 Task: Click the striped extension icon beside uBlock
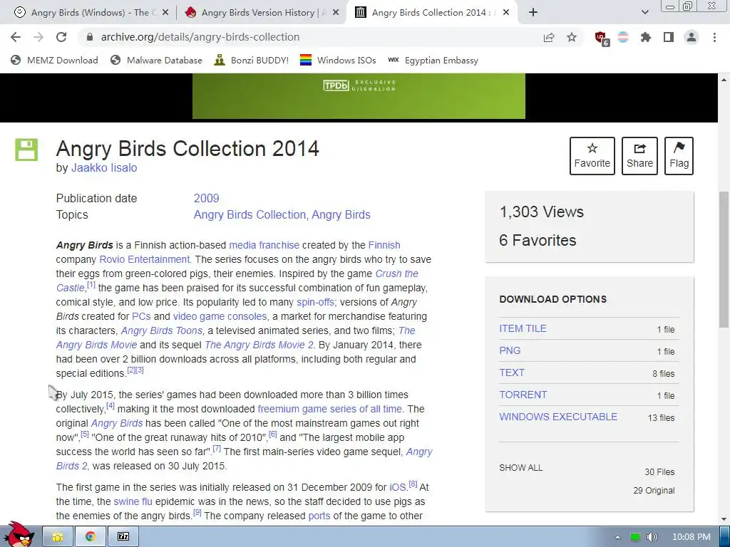(623, 37)
